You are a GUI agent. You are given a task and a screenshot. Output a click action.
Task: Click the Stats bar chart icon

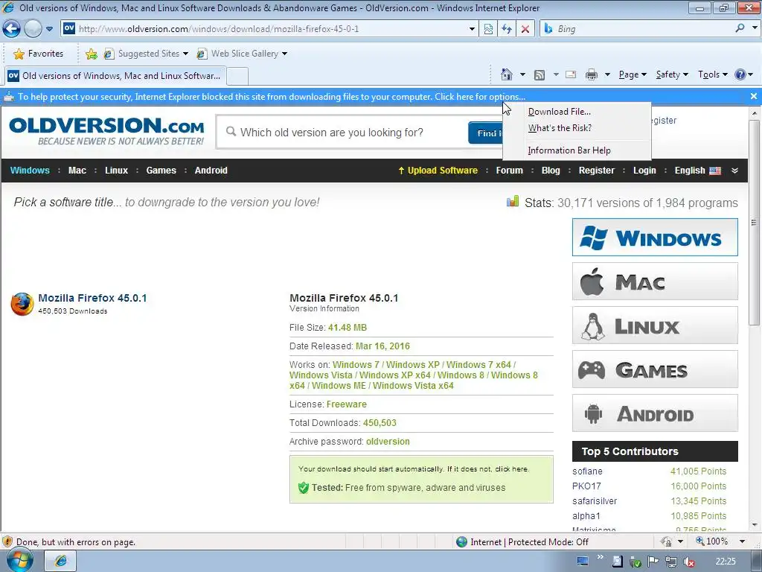tap(512, 201)
